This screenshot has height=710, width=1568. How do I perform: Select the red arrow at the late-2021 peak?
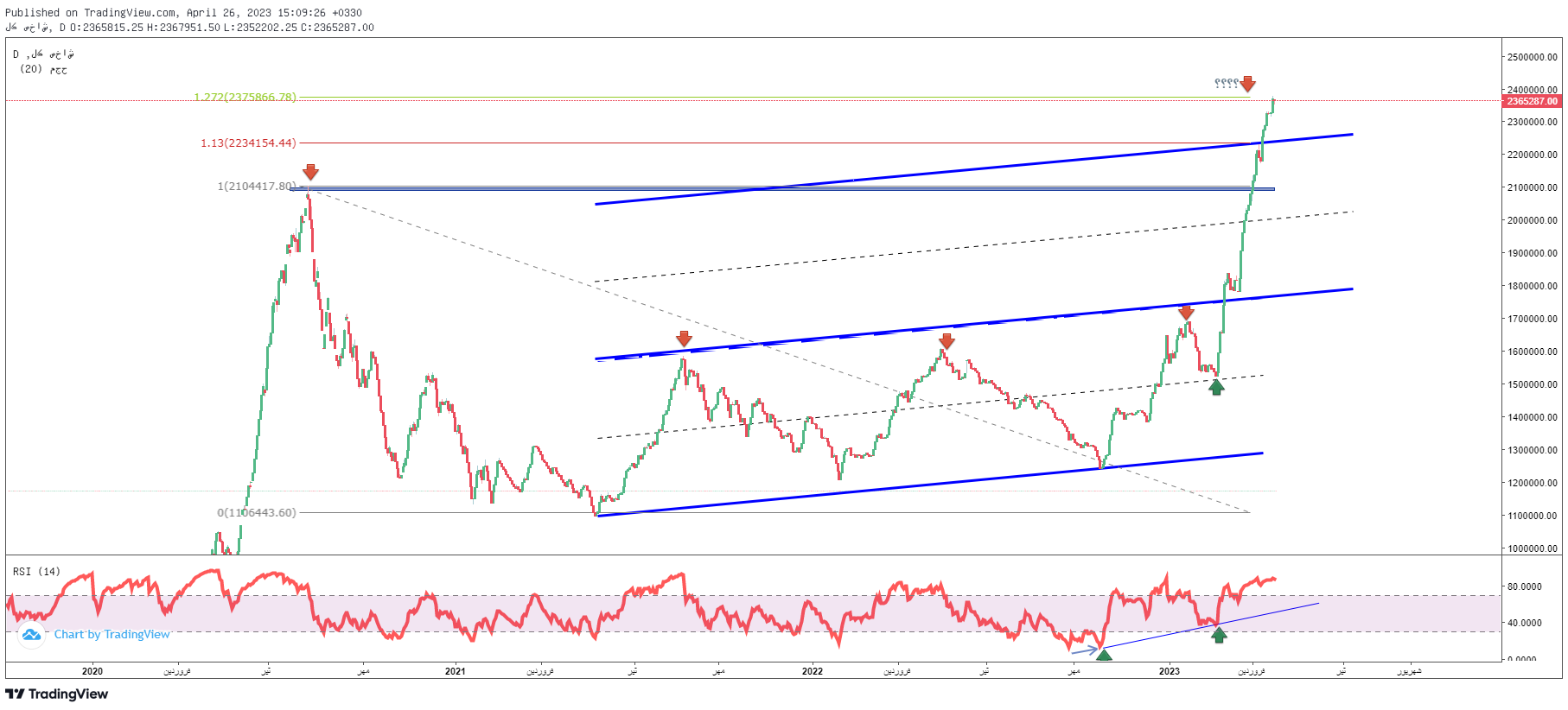coord(684,339)
